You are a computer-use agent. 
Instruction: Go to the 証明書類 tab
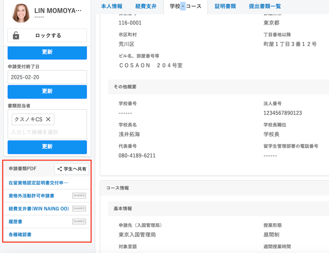[225, 6]
